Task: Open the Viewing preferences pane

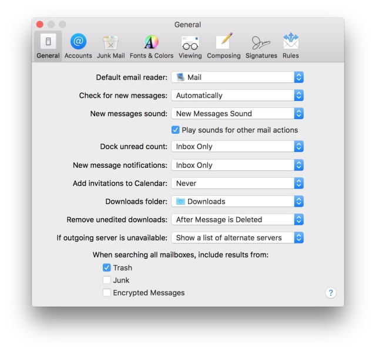Action: pyautogui.click(x=190, y=46)
